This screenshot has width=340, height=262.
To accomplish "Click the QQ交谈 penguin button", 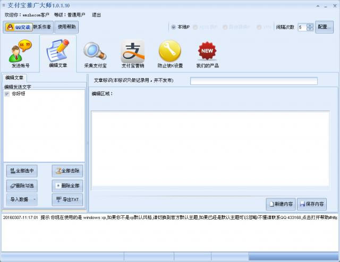I will click(19, 27).
